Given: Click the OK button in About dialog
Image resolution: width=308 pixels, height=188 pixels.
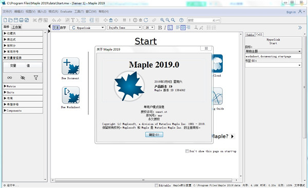Looking at the screenshot, I should (154, 135).
